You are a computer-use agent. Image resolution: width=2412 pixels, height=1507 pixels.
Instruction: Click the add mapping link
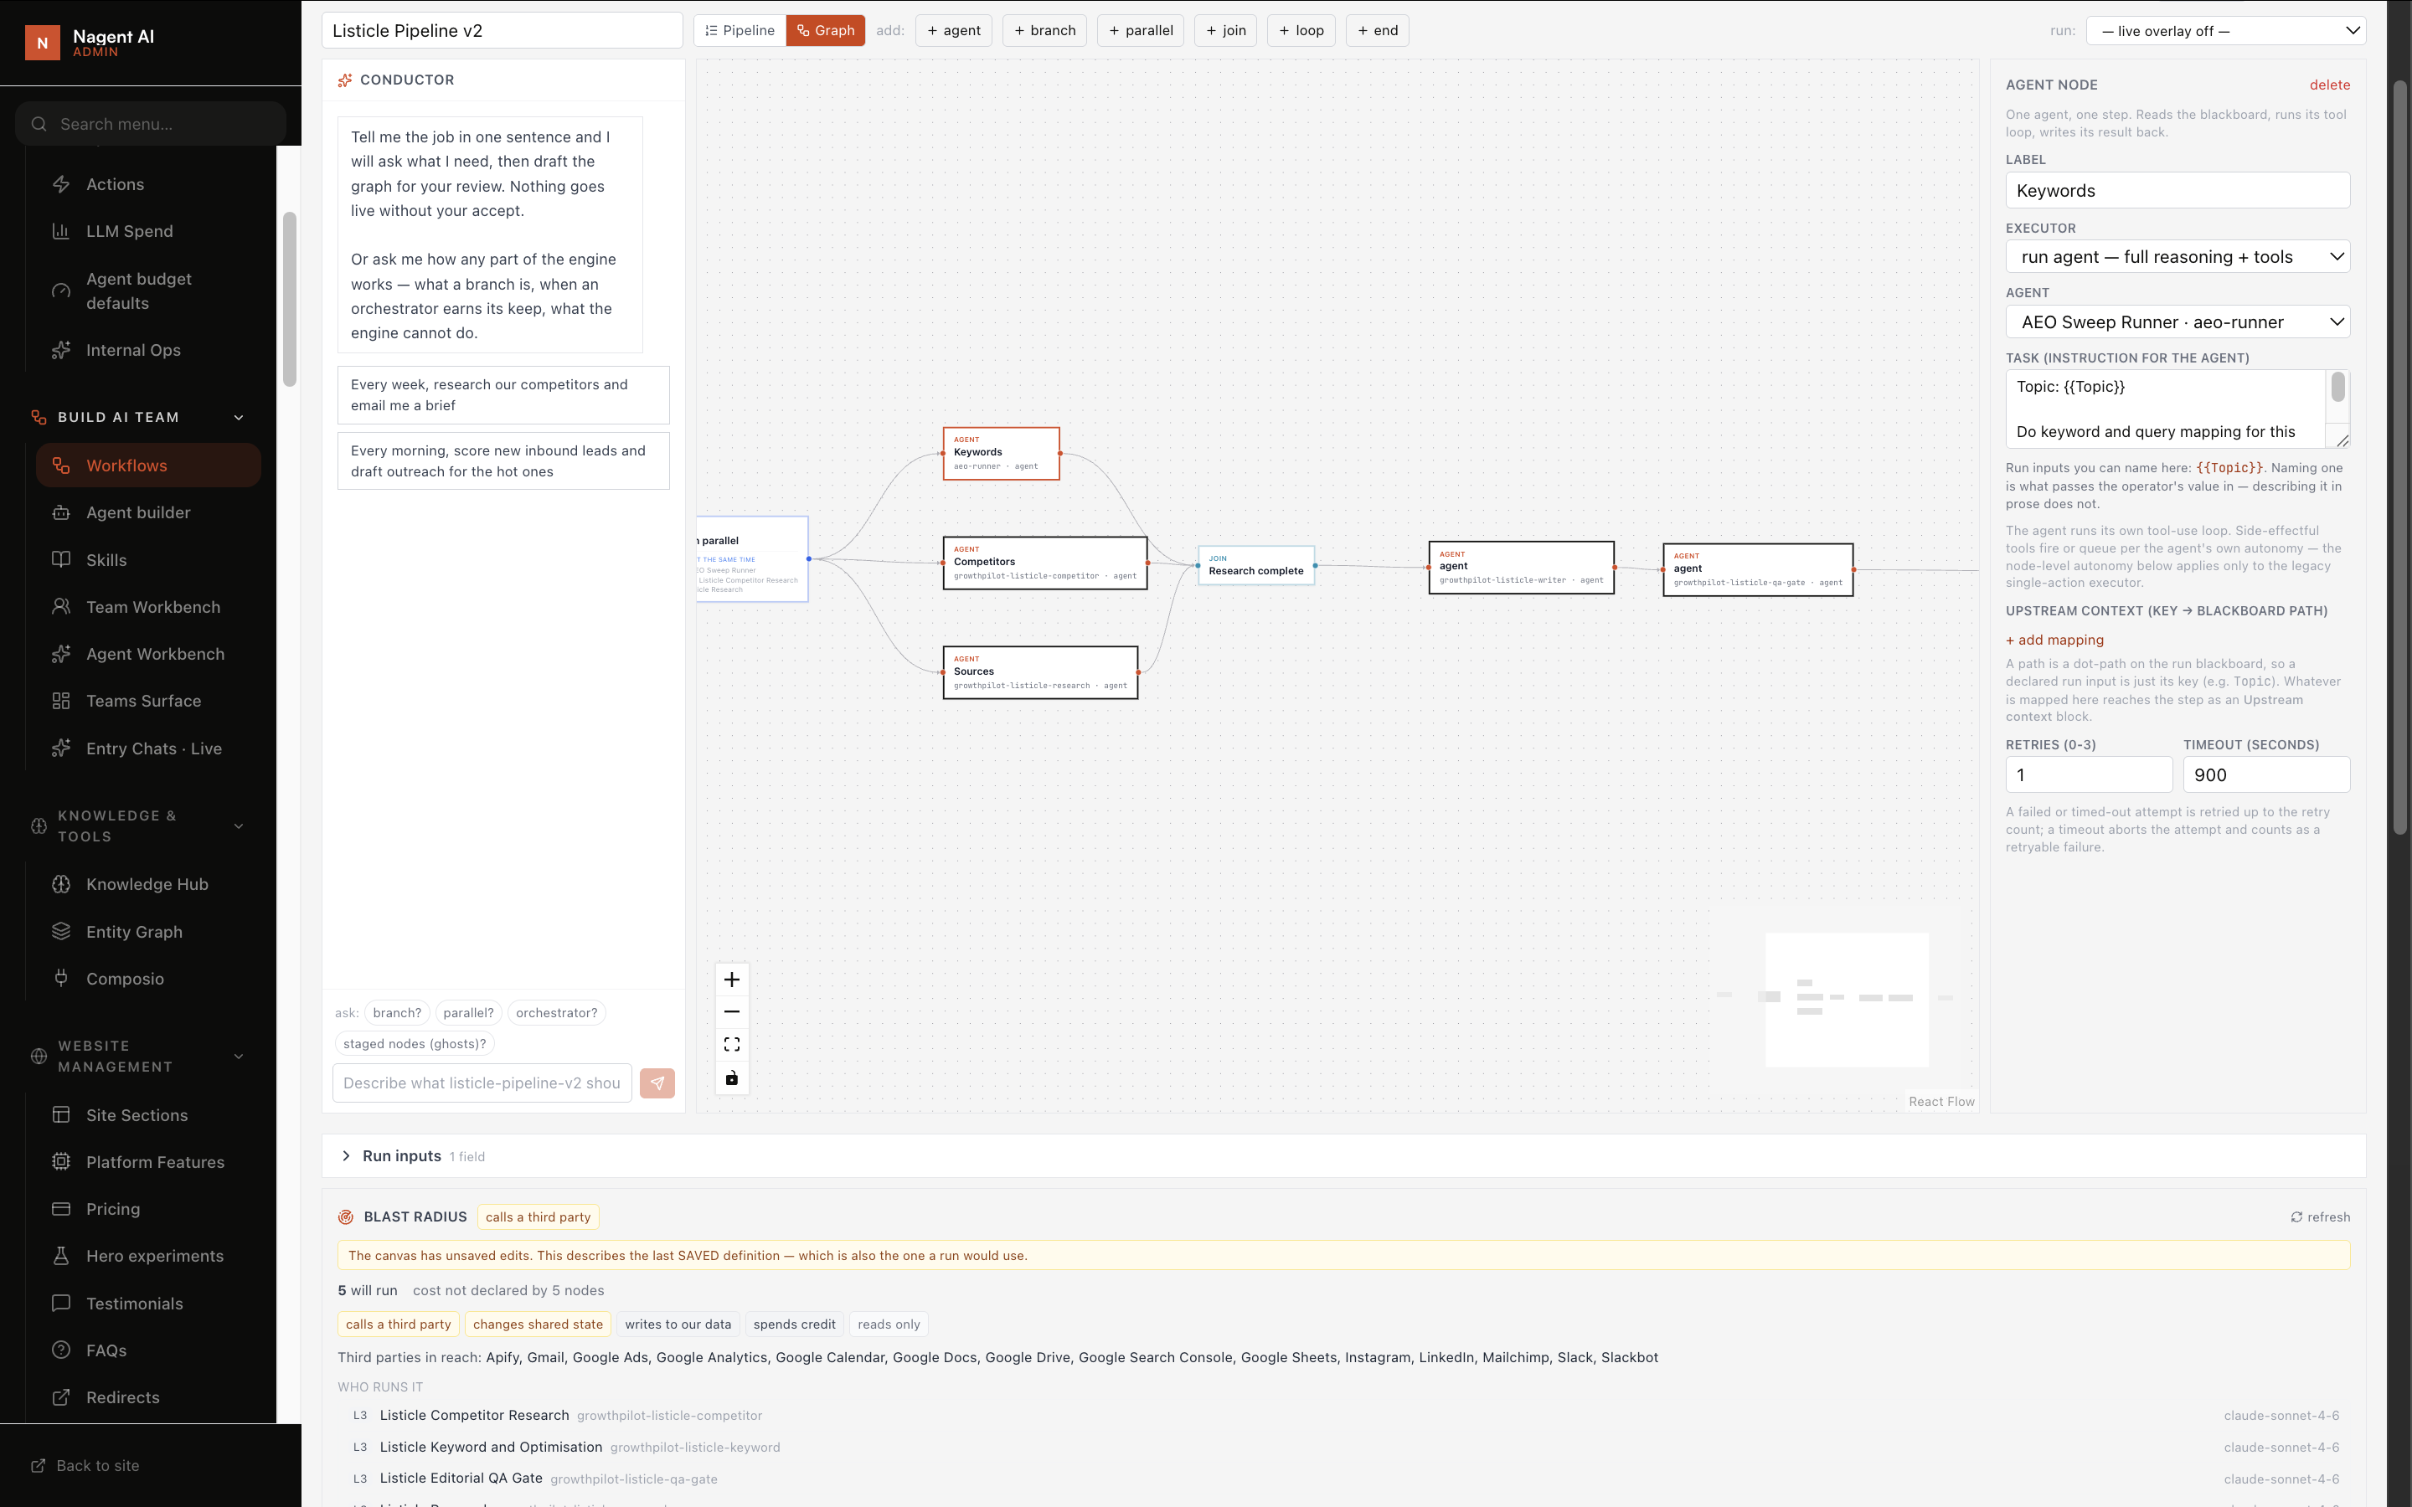(2054, 640)
